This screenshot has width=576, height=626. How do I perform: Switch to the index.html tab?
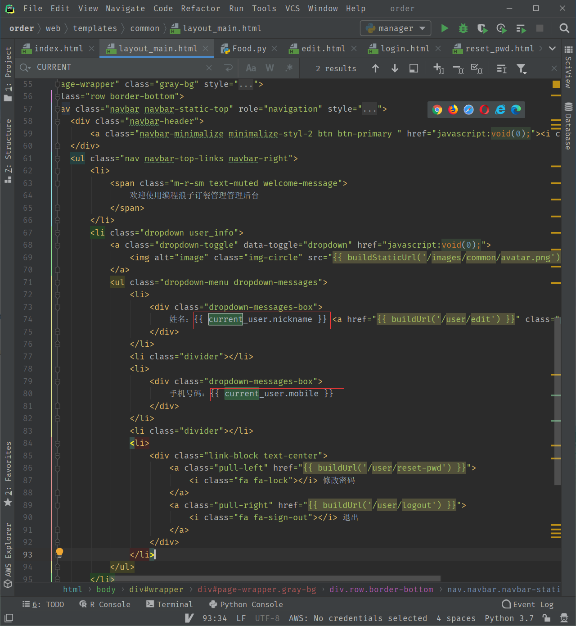[58, 49]
